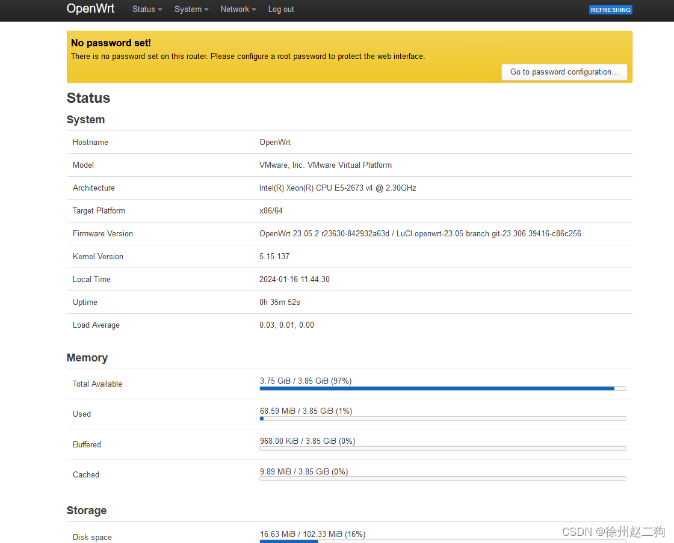Click the Buffered memory label
Screen dimensions: 674x543
[87, 444]
